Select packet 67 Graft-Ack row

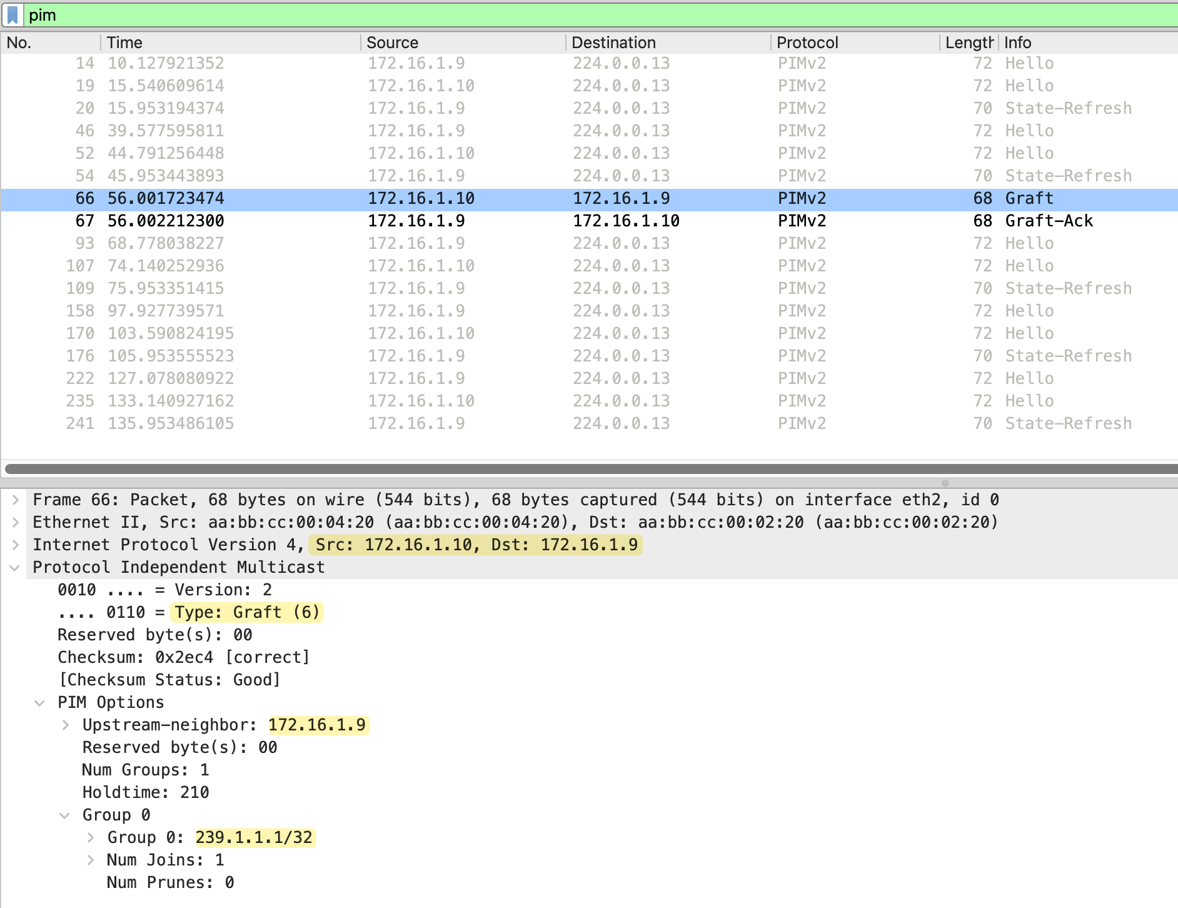pyautogui.click(x=563, y=221)
